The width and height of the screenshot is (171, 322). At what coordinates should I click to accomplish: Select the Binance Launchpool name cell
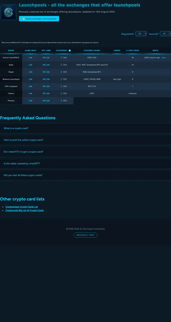(11, 79)
